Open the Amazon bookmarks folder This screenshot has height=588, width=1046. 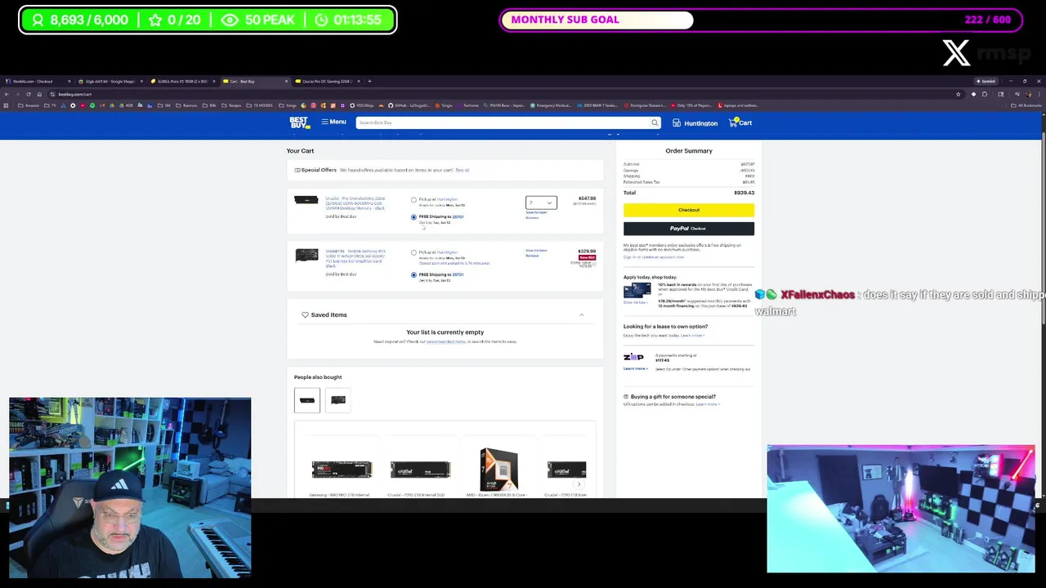pyautogui.click(x=29, y=105)
